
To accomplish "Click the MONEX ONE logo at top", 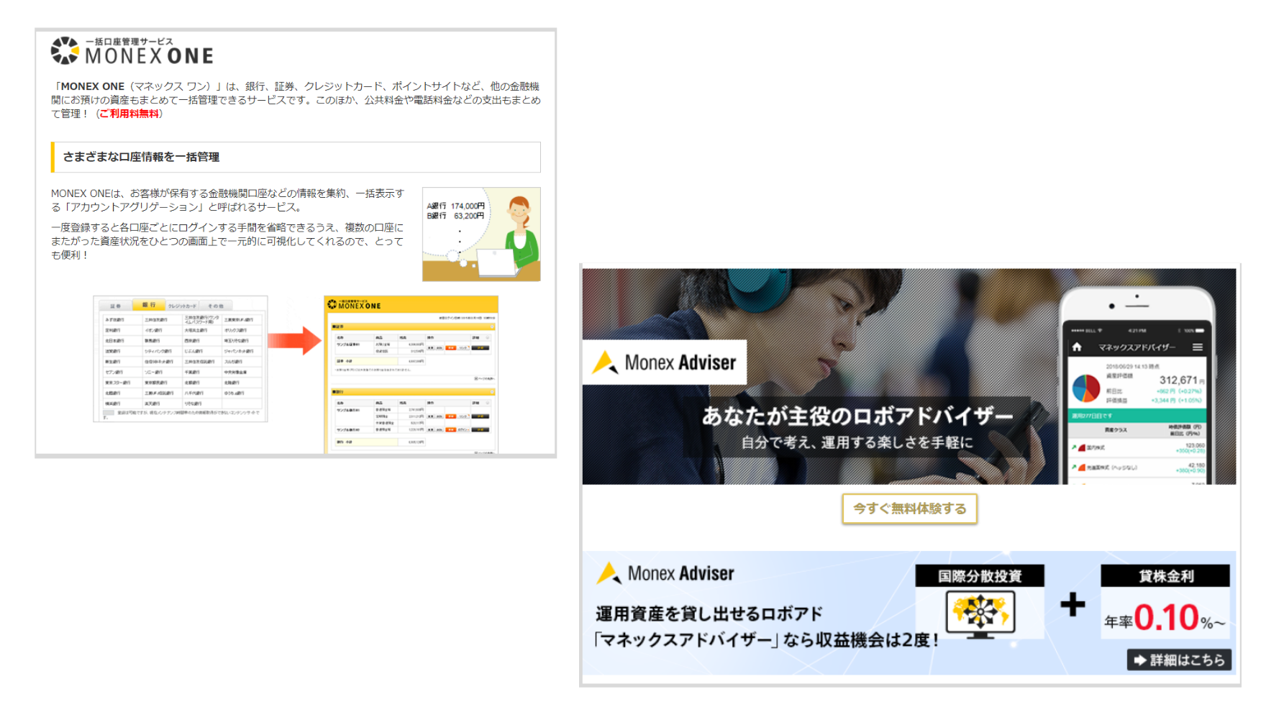I will click(132, 51).
